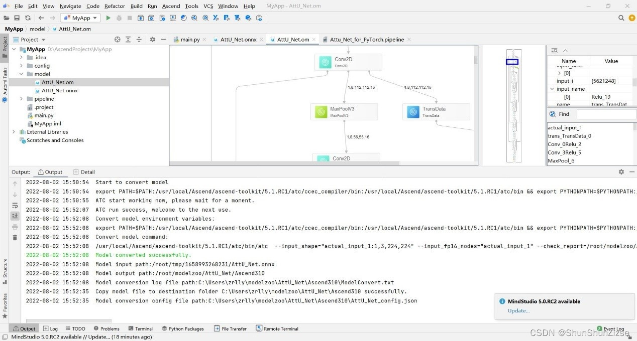637x341 pixels.
Task: Click the Conv2D node icon in graph
Action: point(325,62)
